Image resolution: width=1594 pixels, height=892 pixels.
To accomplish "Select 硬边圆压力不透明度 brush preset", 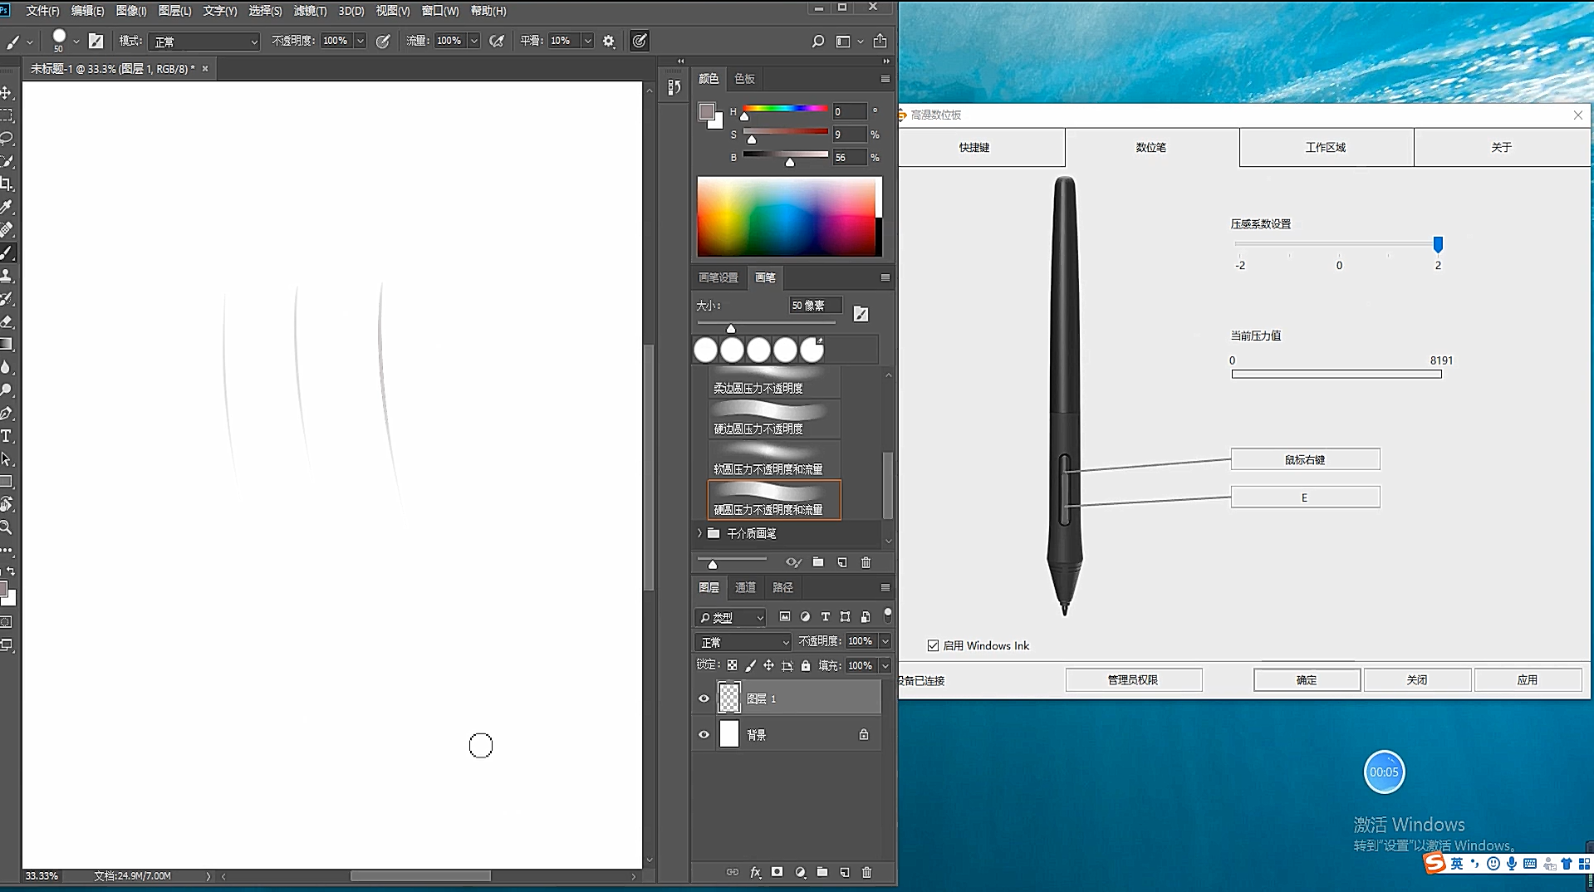I will point(774,419).
